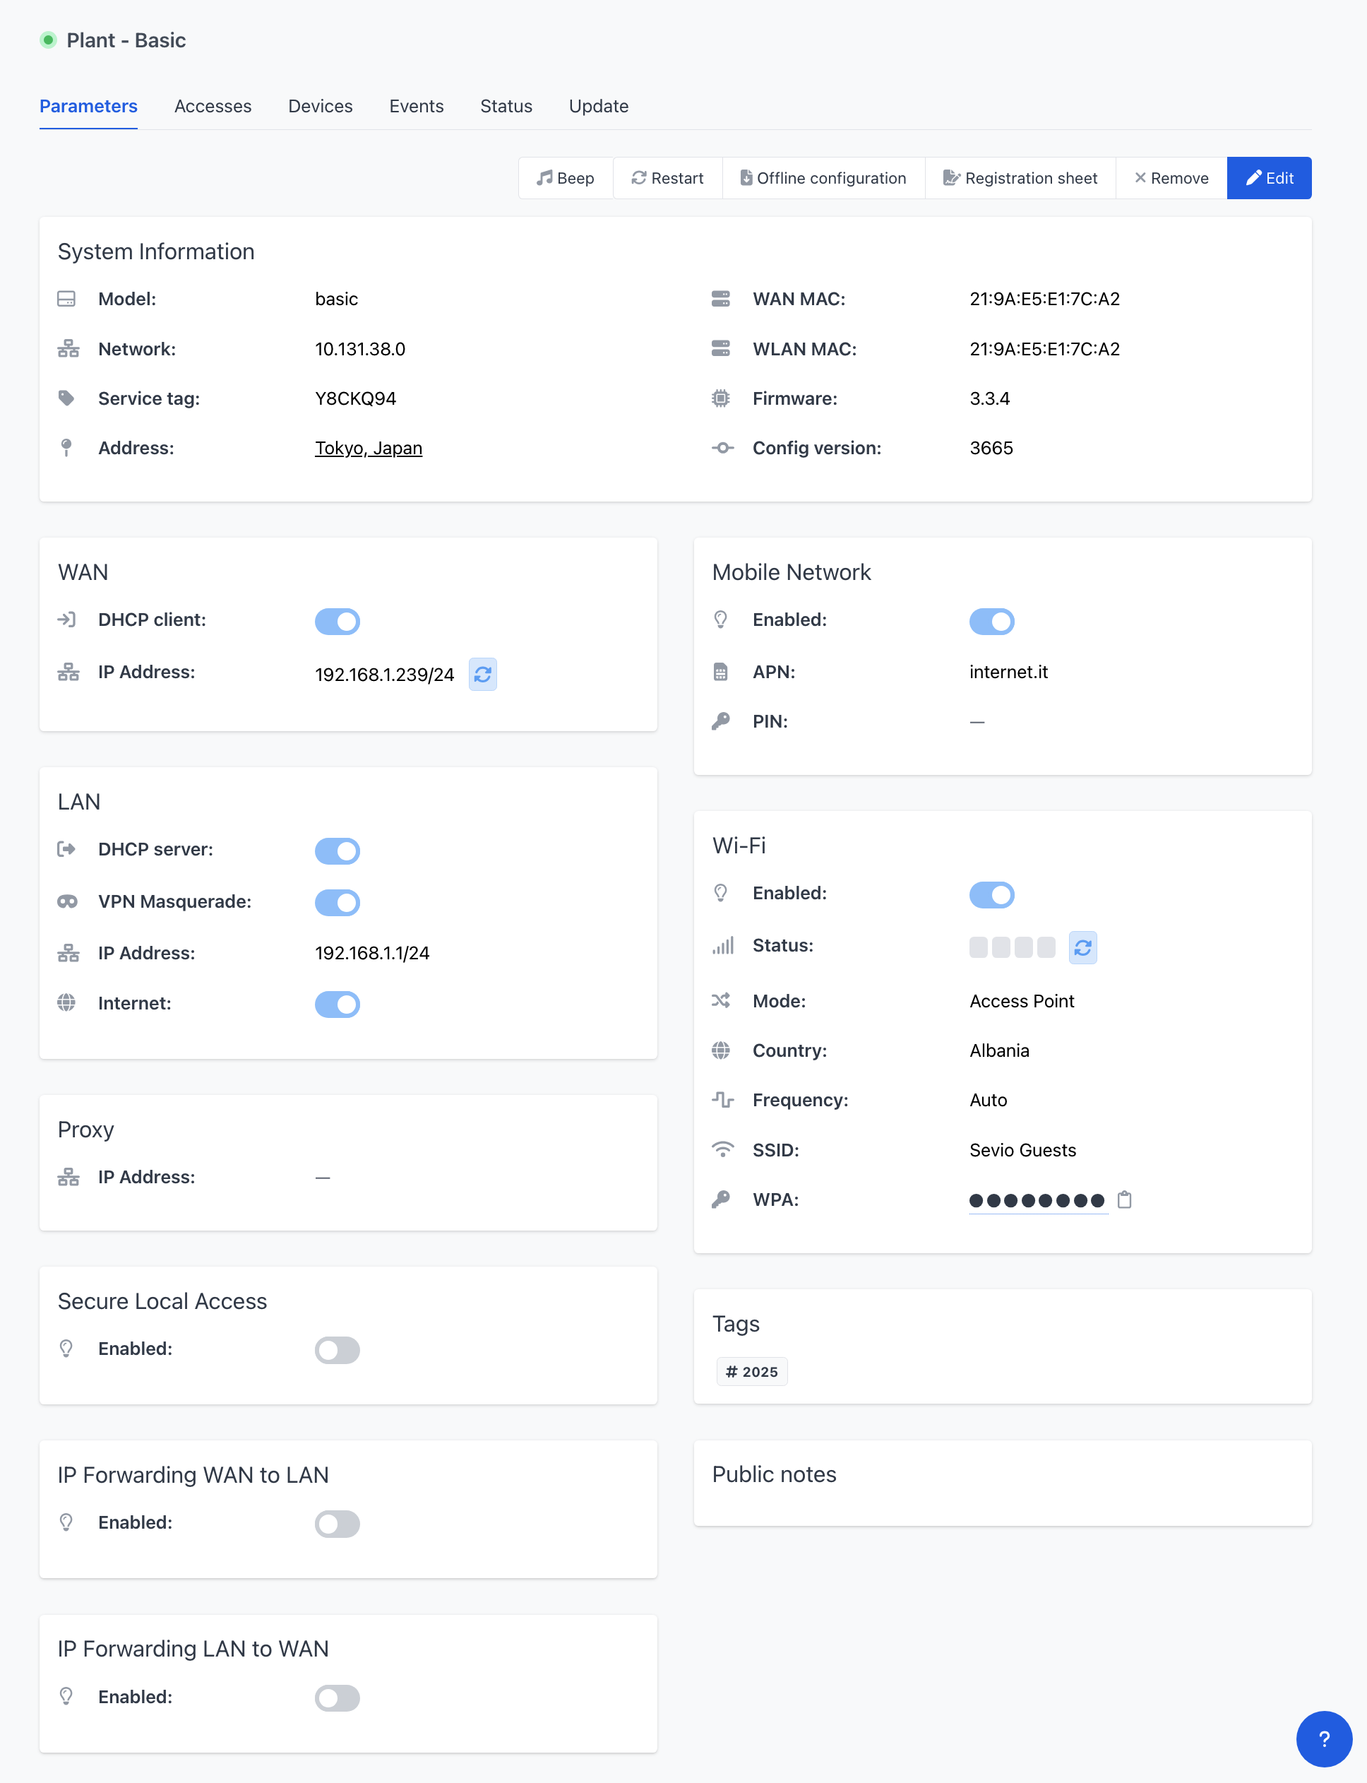
Task: Click the blue Edit button
Action: point(1269,177)
